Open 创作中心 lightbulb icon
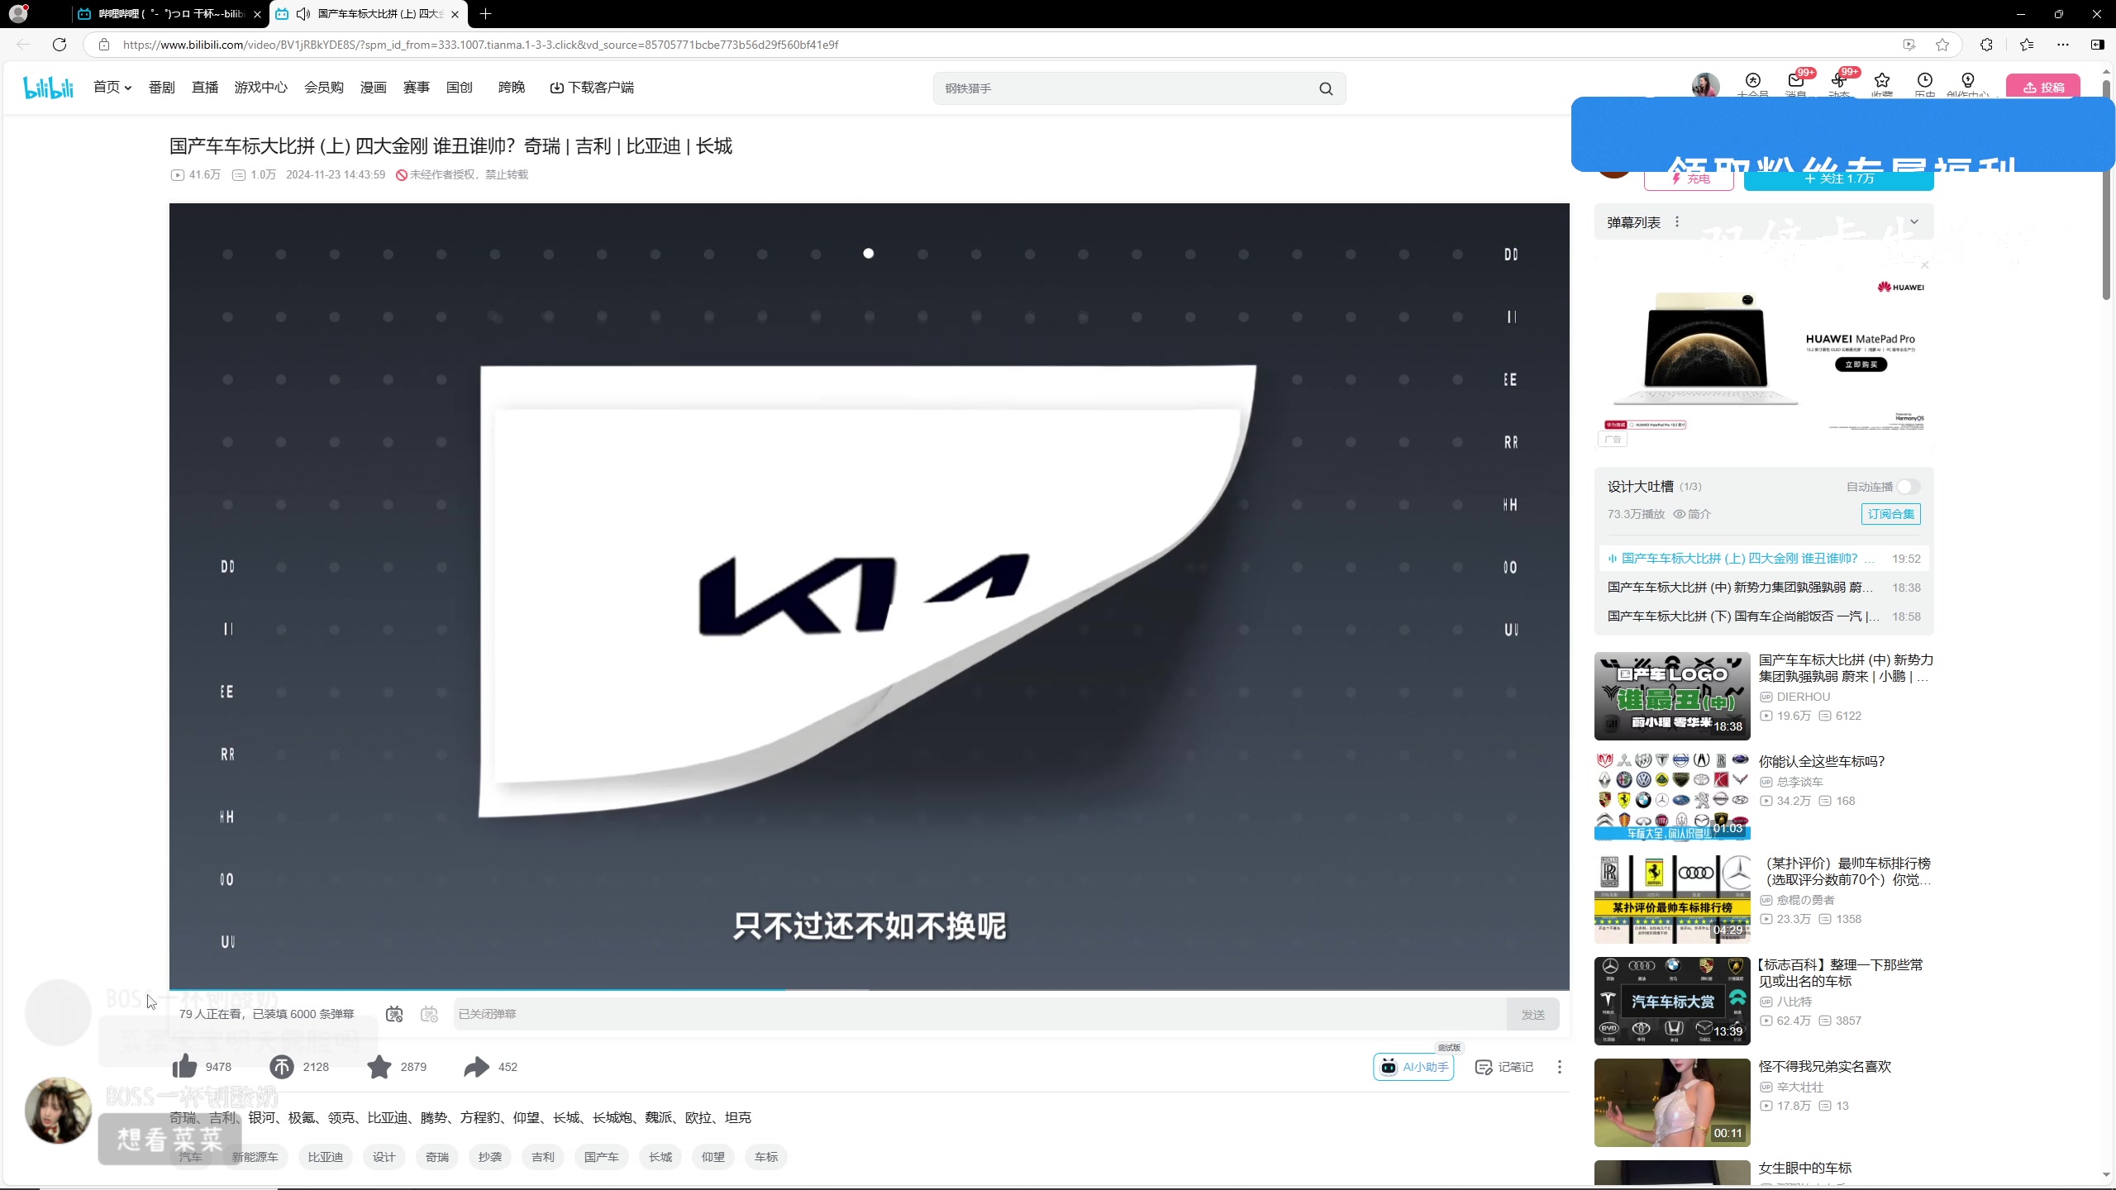The height and width of the screenshot is (1190, 2116). tap(1968, 81)
